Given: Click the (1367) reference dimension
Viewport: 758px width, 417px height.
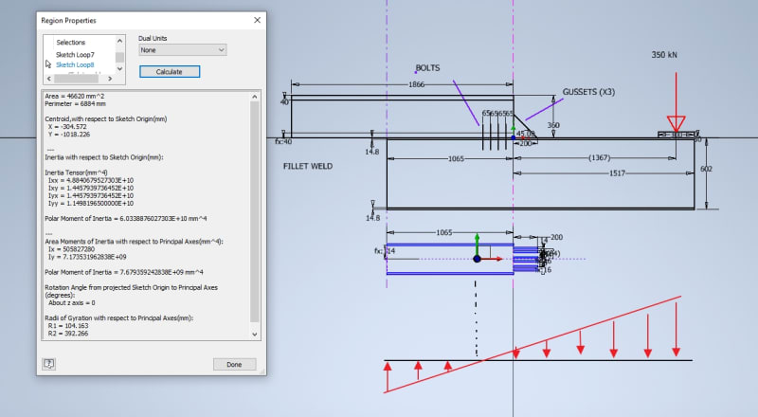Looking at the screenshot, I should click(x=600, y=157).
